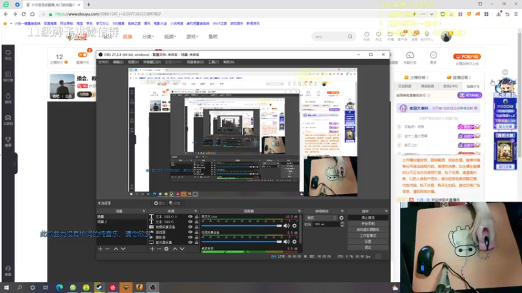Click 开始录制 button in OBS controls
This screenshot has width=522, height=293.
(x=368, y=224)
